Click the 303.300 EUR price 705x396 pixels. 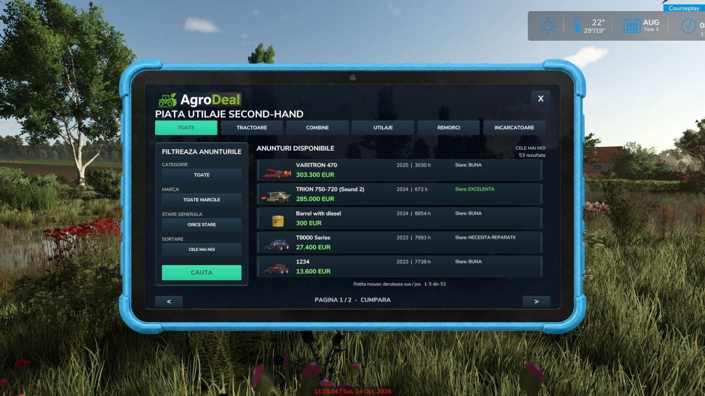[315, 175]
